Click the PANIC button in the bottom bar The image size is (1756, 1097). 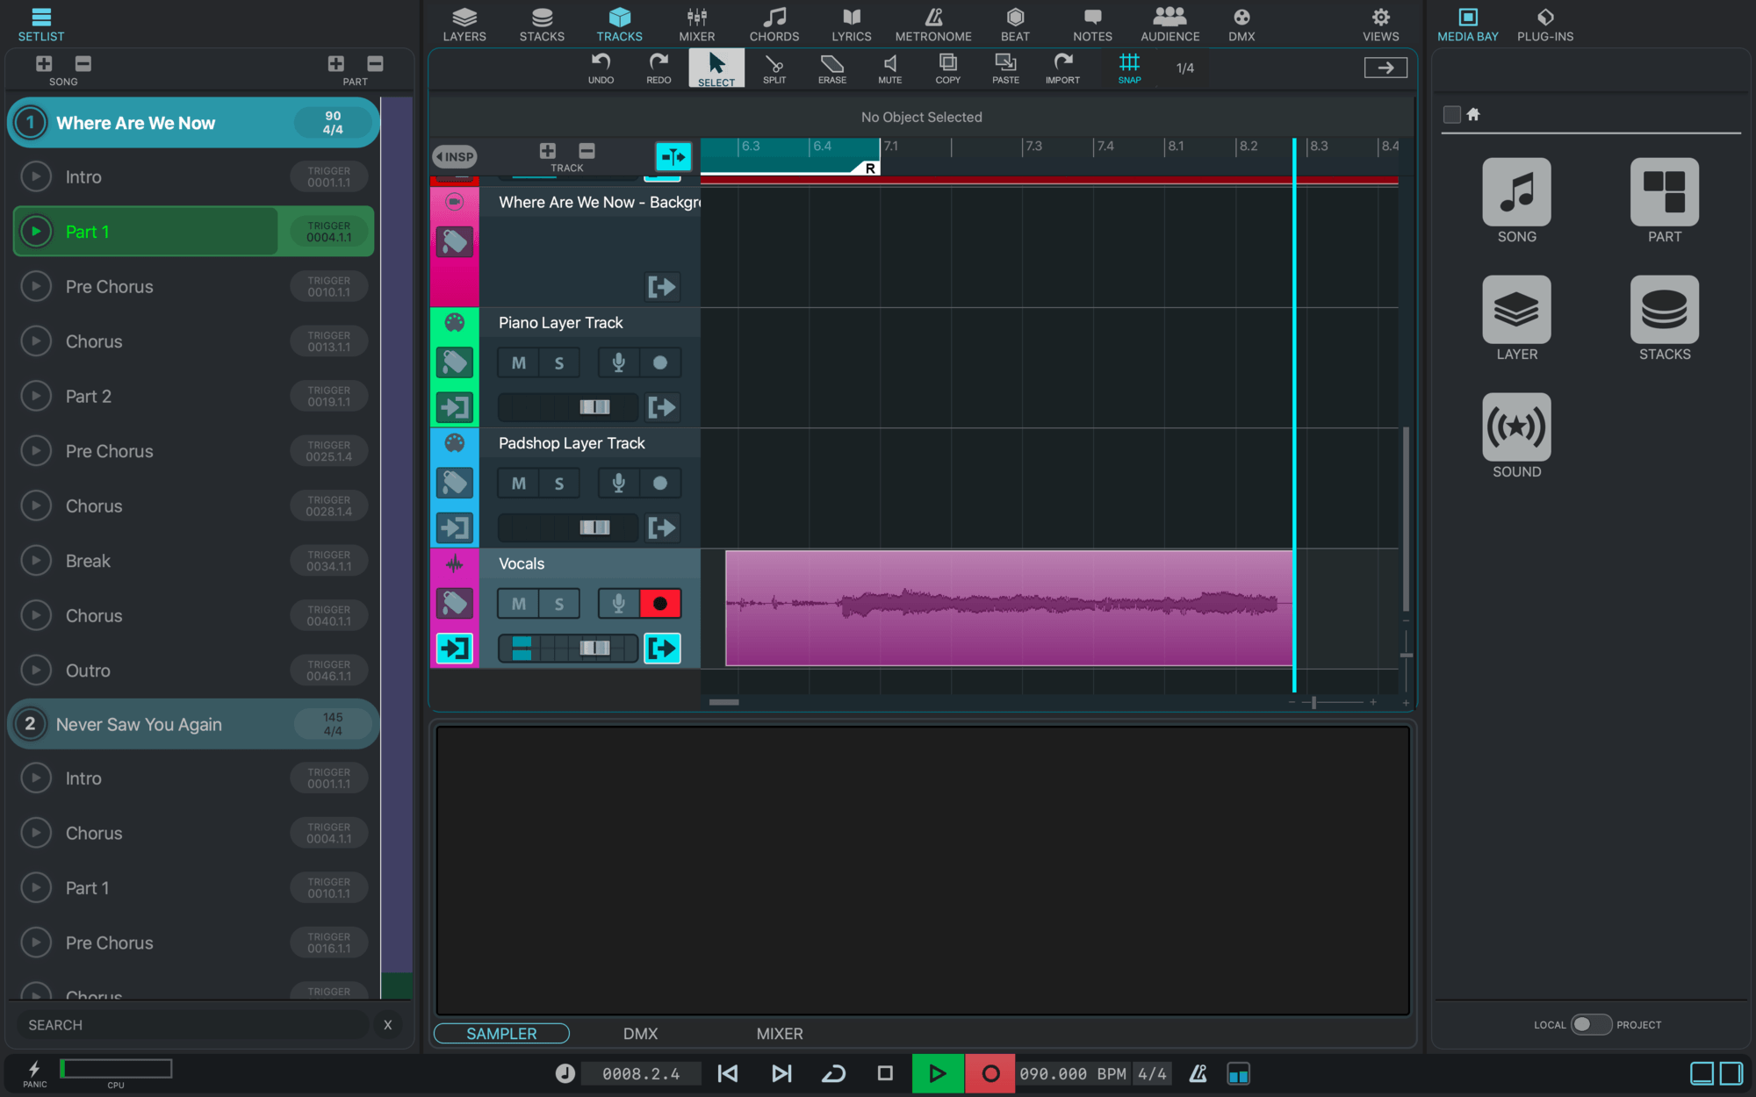[x=34, y=1072]
